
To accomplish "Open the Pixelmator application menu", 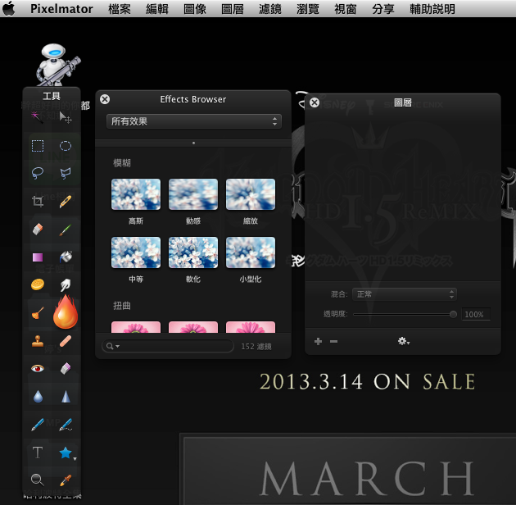I will [x=61, y=8].
